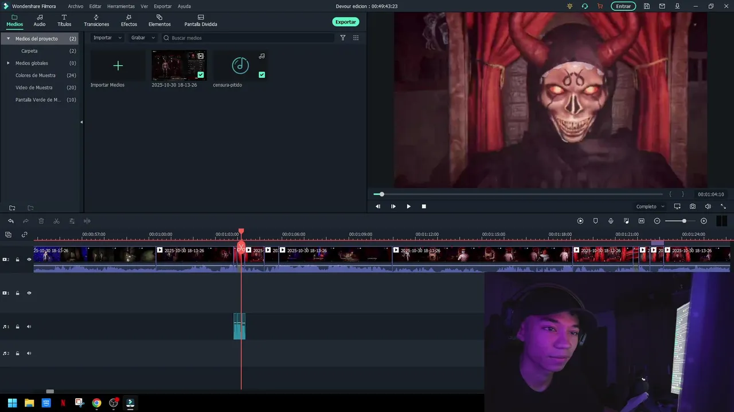Click the preview progress slider handle
Image resolution: width=734 pixels, height=412 pixels.
point(382,194)
